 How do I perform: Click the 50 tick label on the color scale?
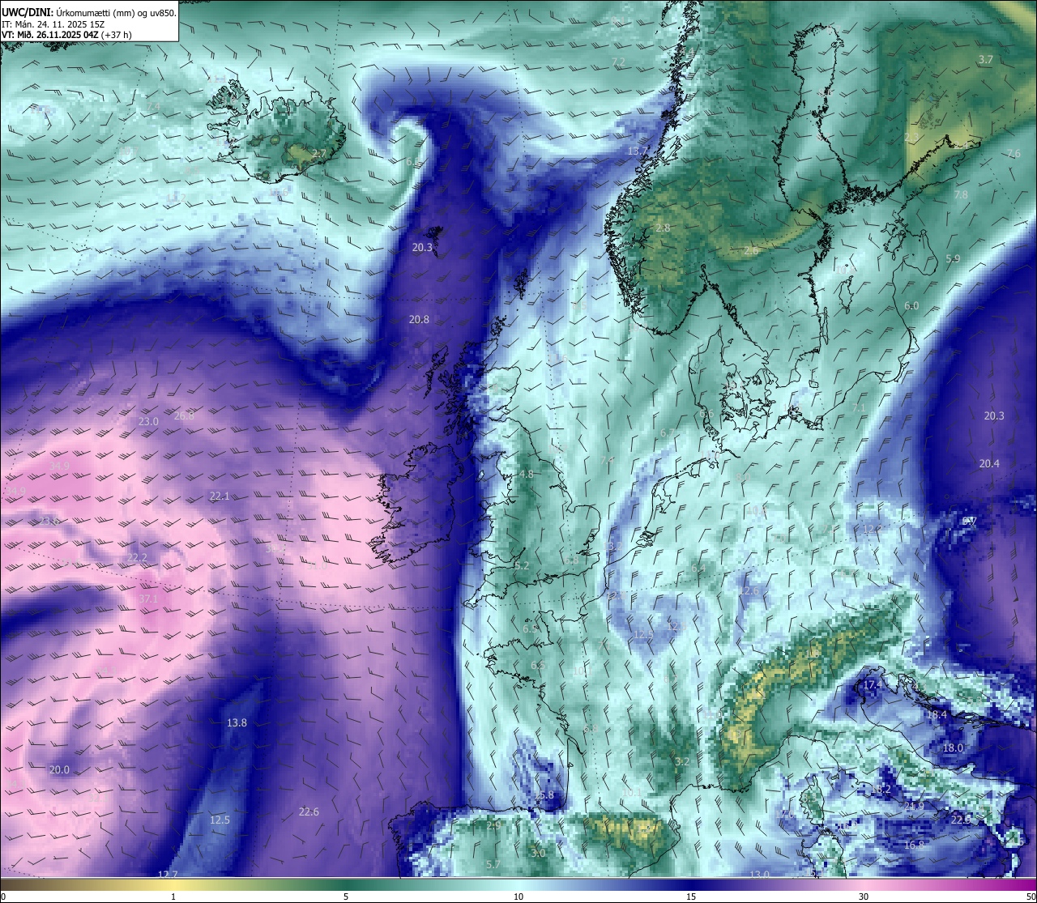point(1031,897)
